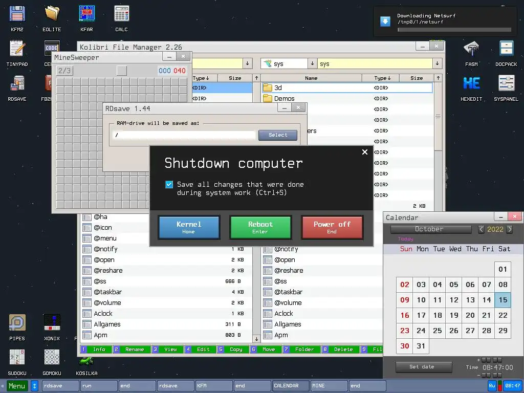Launch the SUDOKU game icon
The height and width of the screenshot is (393, 524).
[17, 362]
